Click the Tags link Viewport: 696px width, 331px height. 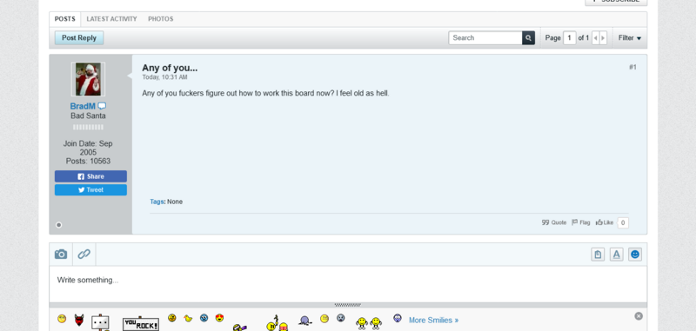pos(157,202)
